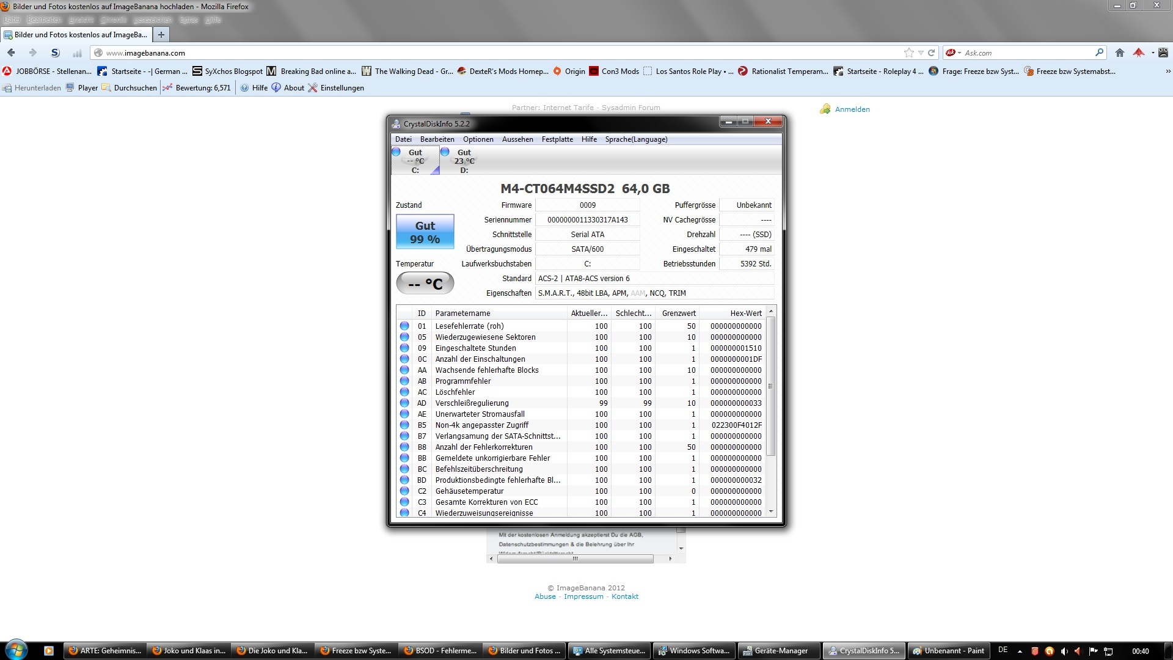Click the magnifier icon in Ask.com search box
1173x660 pixels.
(1099, 53)
